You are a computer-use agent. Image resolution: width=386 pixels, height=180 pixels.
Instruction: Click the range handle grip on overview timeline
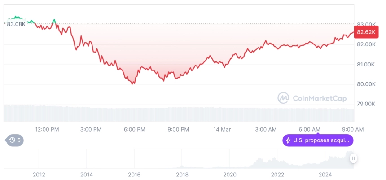click(353, 158)
